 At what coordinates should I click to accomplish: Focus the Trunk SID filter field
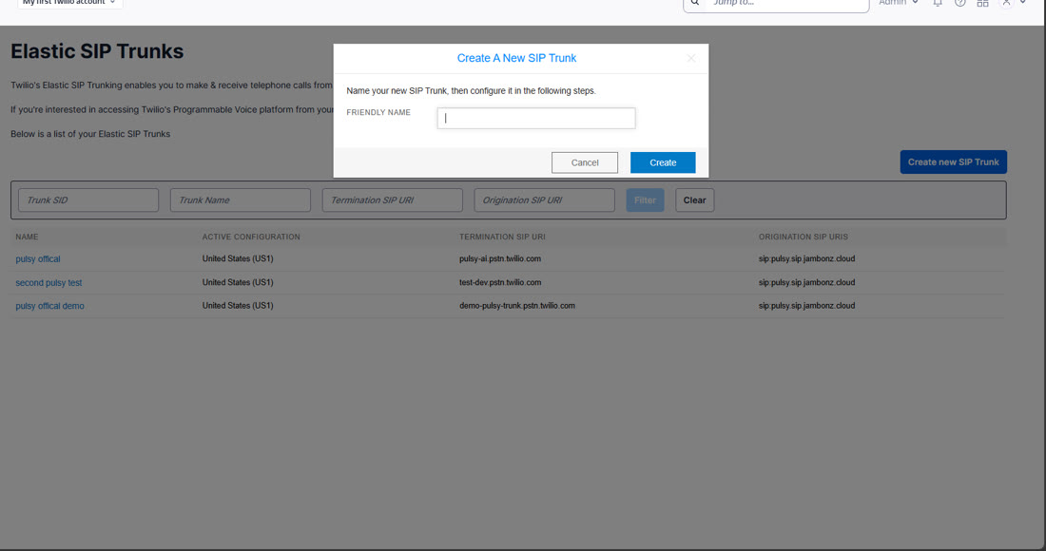pyautogui.click(x=88, y=199)
